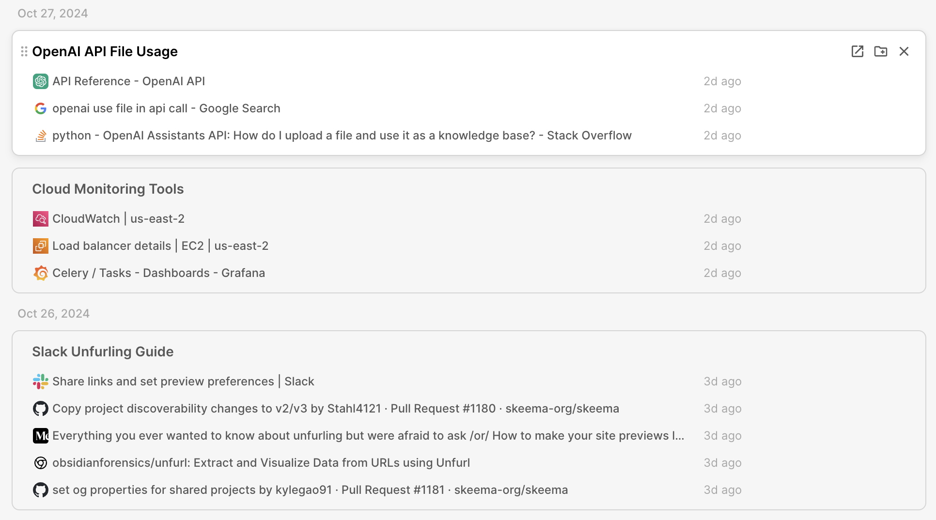Open OpenAI API File Usage group in new window
This screenshot has width=936, height=520.
(x=858, y=51)
